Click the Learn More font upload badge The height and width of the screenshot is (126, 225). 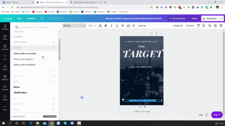(50, 117)
